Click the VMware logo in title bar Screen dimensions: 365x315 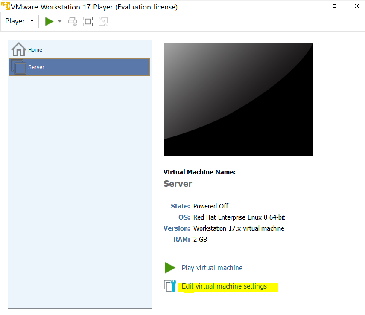point(6,6)
